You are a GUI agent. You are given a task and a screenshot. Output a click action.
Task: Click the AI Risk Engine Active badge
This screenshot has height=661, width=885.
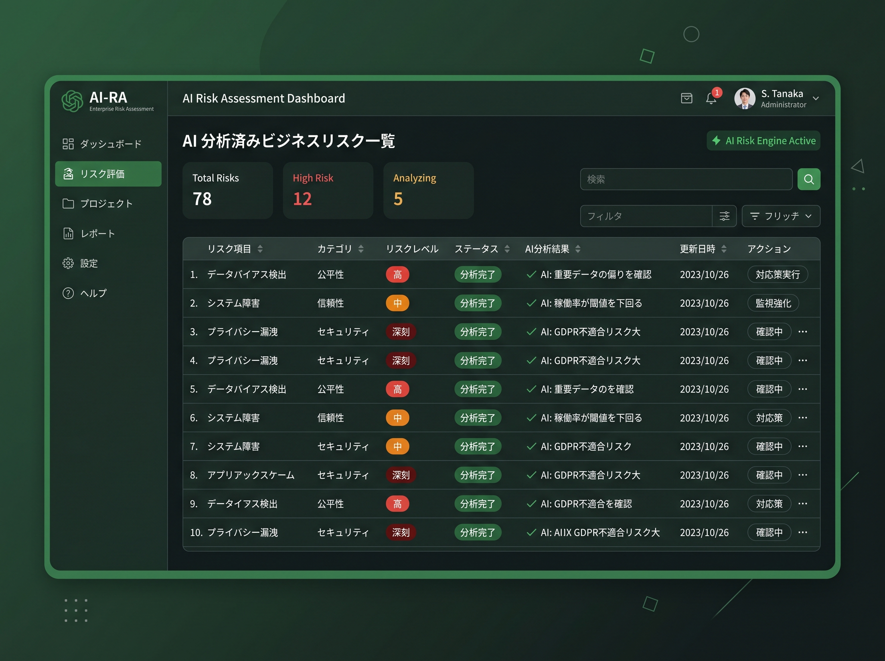(x=763, y=141)
